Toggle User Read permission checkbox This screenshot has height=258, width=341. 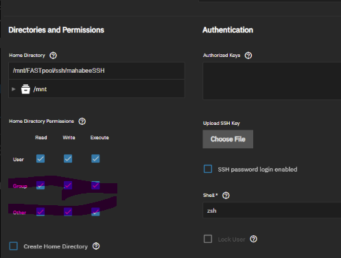point(40,159)
